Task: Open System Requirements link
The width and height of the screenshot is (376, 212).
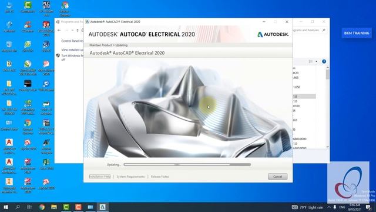Action: click(130, 177)
